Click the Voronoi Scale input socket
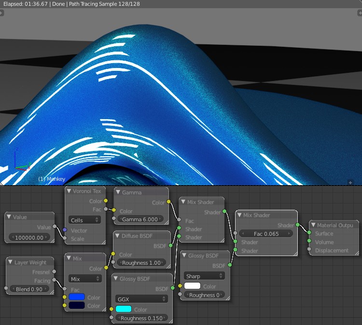This screenshot has height=325, width=362. pos(65,238)
